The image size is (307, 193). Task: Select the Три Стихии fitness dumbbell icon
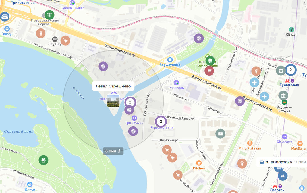pyautogui.click(x=134, y=118)
